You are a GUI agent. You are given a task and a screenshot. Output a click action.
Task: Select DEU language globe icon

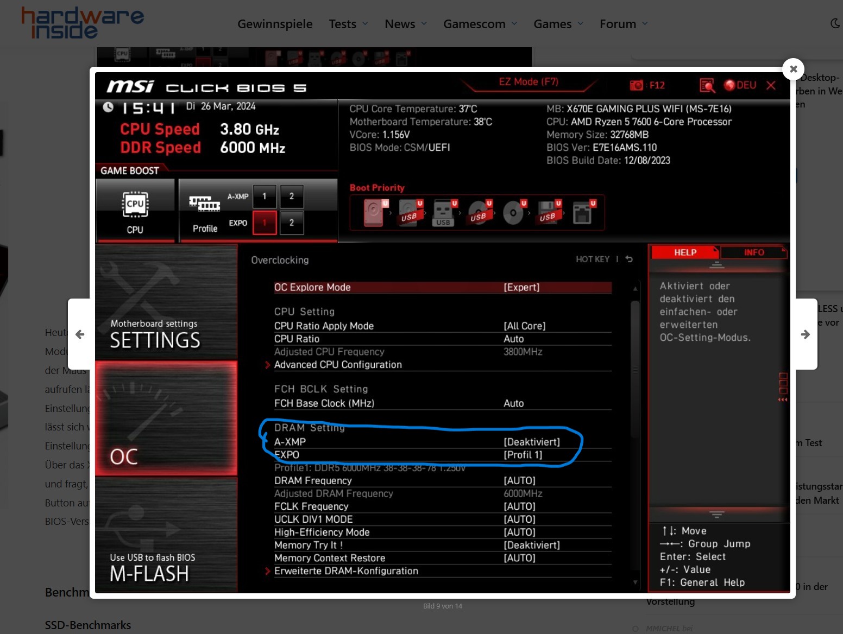(729, 85)
